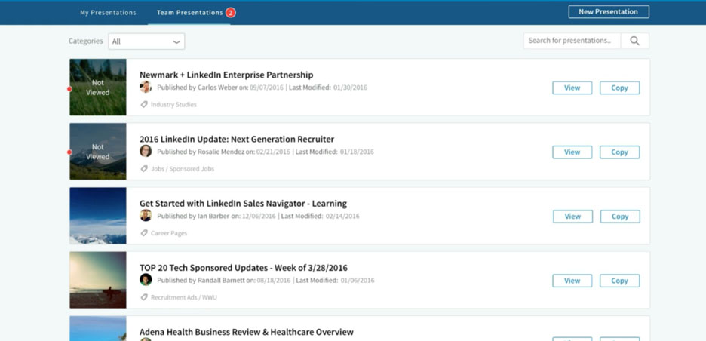Select the Team Presentations tab
Screen dimensions: 706x341
click(189, 13)
